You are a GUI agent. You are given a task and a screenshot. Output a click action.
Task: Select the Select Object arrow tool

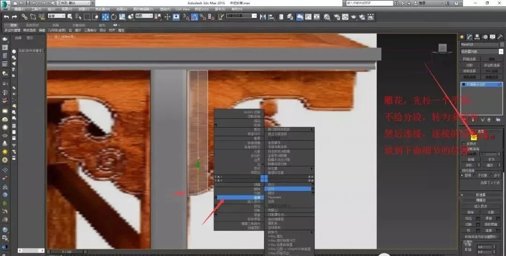coord(70,17)
